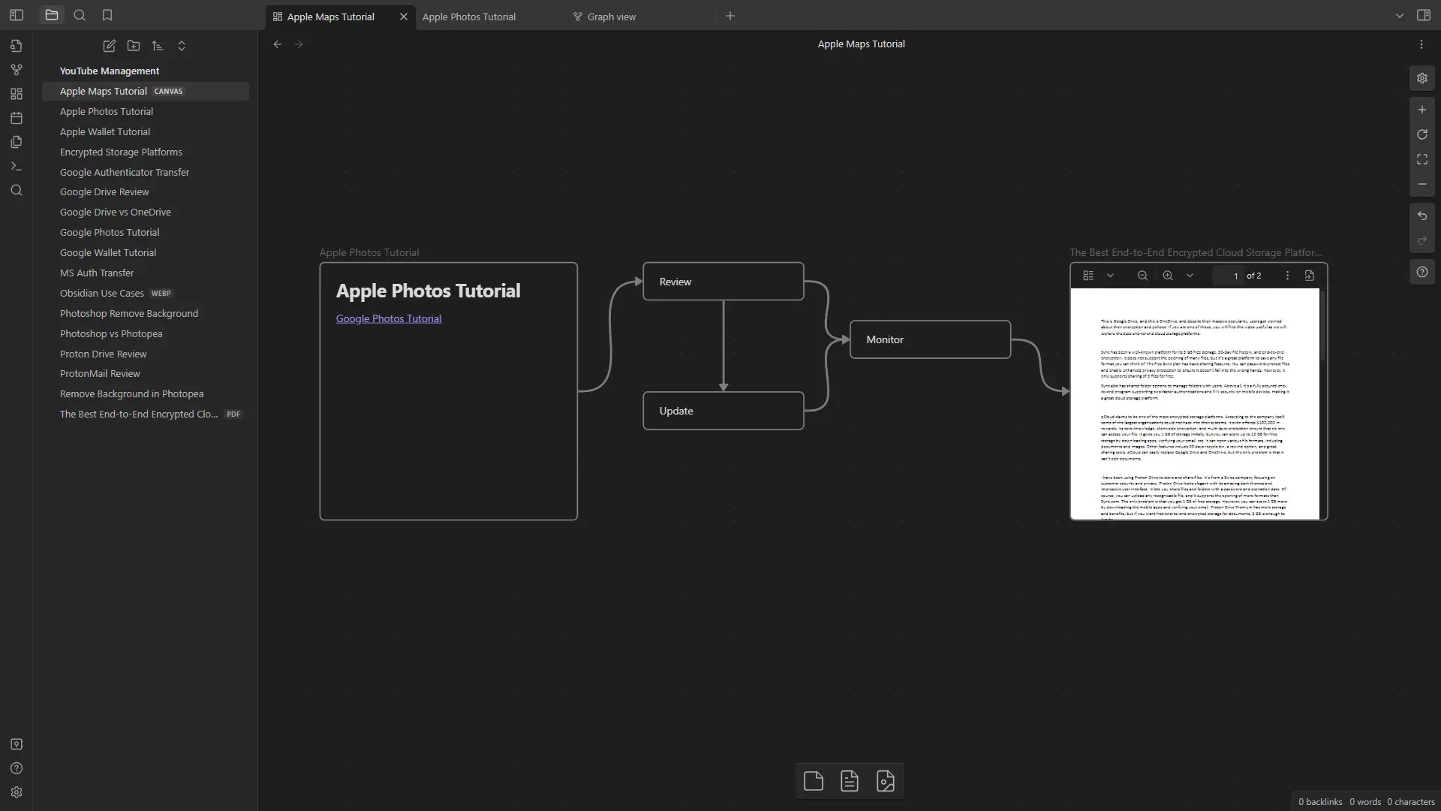1441x811 pixels.
Task: Add media from vault to canvas
Action: 886,781
